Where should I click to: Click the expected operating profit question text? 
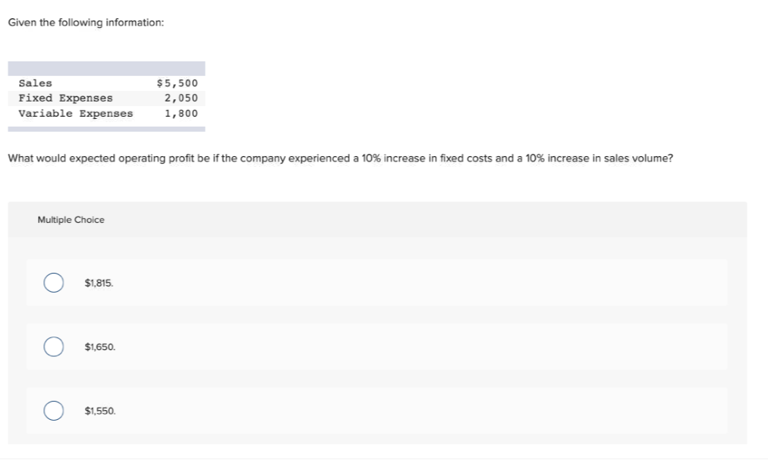pyautogui.click(x=341, y=158)
